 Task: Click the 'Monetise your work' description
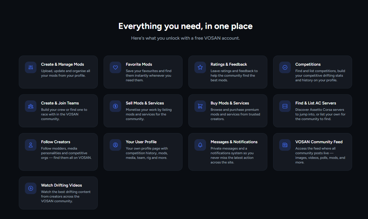(149, 114)
